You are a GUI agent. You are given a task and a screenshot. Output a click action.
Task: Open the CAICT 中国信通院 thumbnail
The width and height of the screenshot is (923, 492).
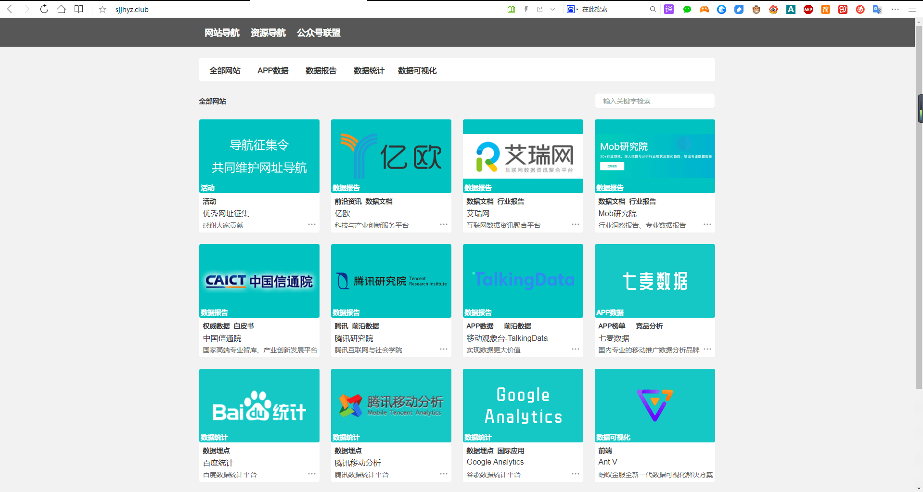coord(259,281)
